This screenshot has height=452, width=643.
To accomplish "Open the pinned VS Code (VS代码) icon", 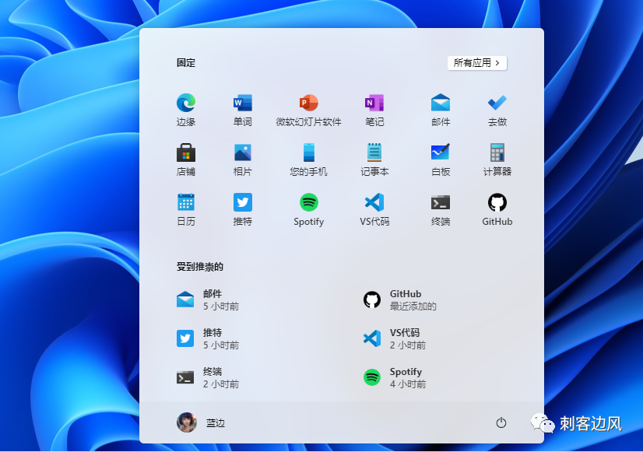I will [x=374, y=202].
